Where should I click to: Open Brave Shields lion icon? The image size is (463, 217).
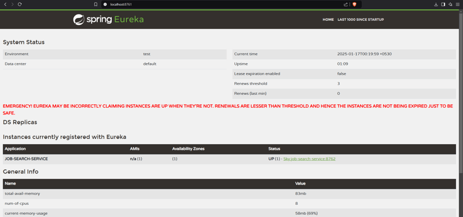point(354,4)
